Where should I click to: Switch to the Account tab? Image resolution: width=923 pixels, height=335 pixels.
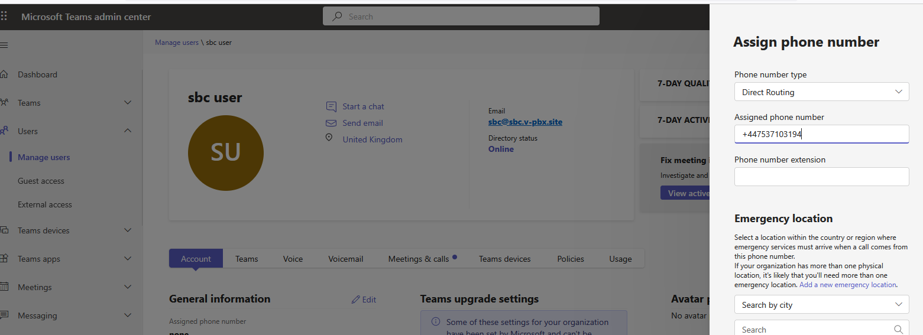(x=196, y=259)
